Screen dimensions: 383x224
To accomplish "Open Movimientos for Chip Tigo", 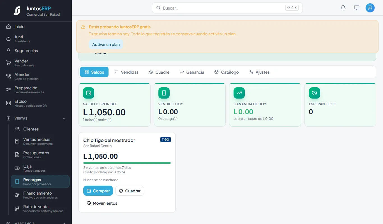I will click(102, 203).
